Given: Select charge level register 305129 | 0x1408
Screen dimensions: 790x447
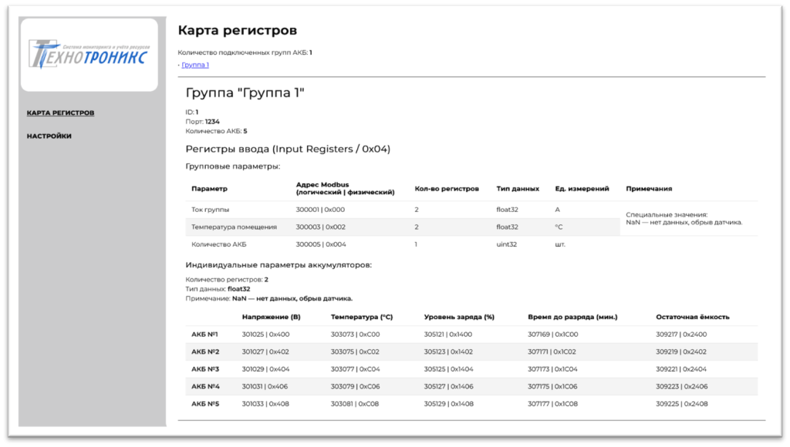Looking at the screenshot, I should coord(450,403).
